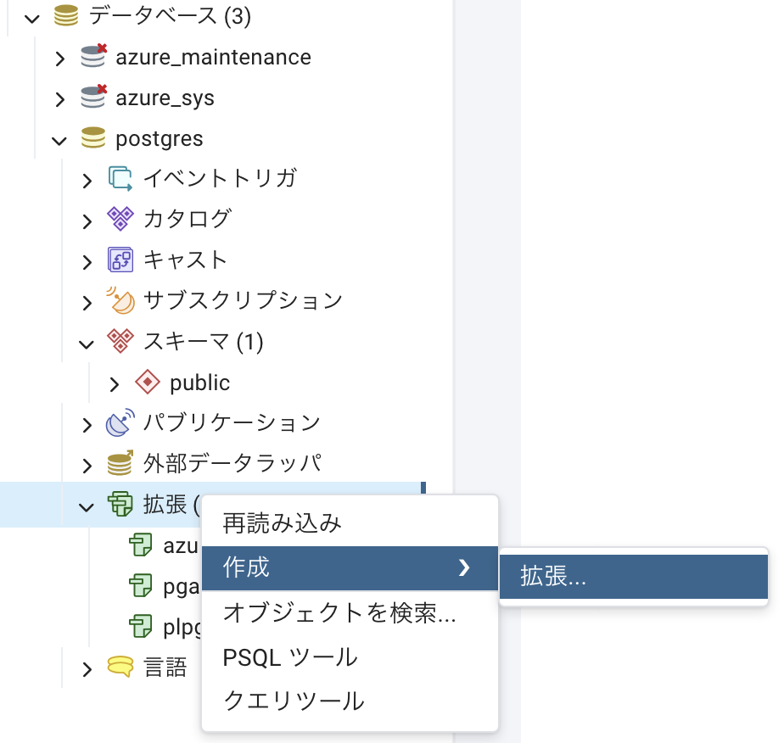This screenshot has width=784, height=743.
Task: Select the カタログ (catalogs) icon
Action: tap(120, 219)
